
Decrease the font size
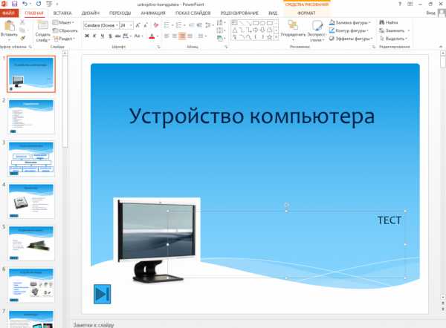click(146, 25)
